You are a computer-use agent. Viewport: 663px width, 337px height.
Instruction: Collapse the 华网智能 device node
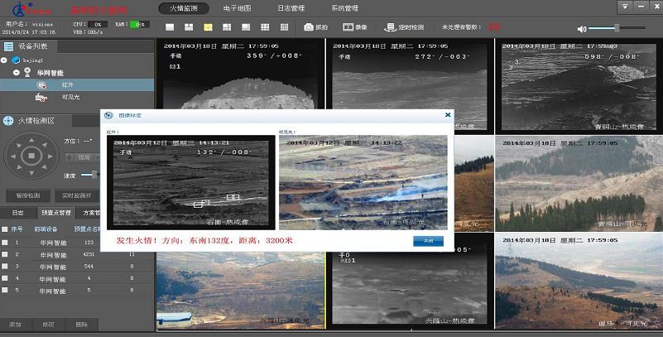[16, 73]
